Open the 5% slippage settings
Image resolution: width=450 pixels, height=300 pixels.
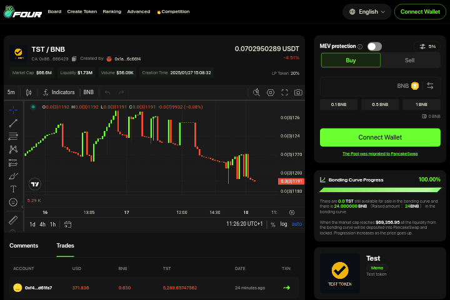[x=427, y=46]
